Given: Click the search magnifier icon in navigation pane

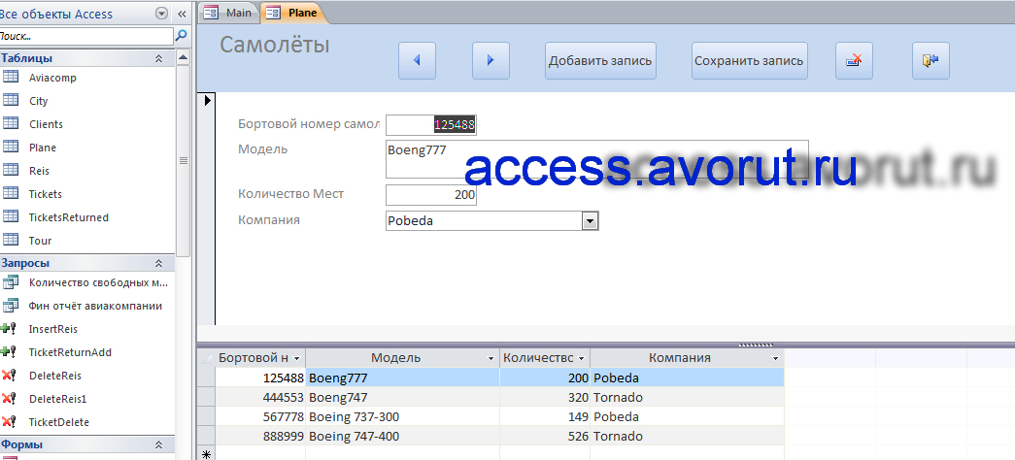Looking at the screenshot, I should coord(182,36).
